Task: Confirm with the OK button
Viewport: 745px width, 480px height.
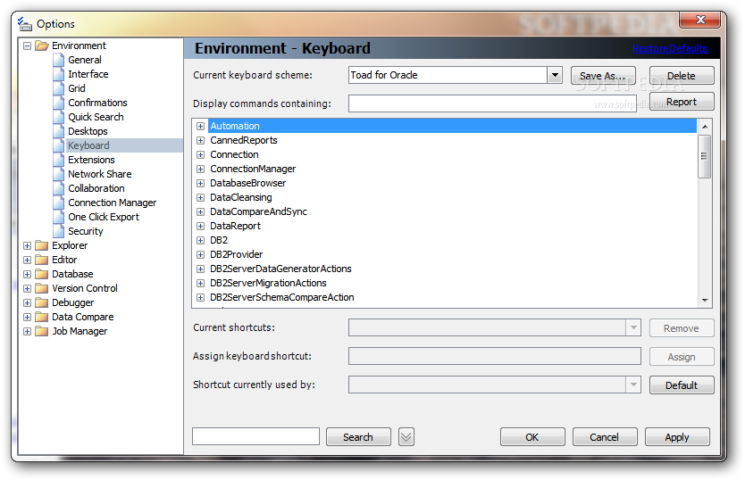Action: [532, 437]
